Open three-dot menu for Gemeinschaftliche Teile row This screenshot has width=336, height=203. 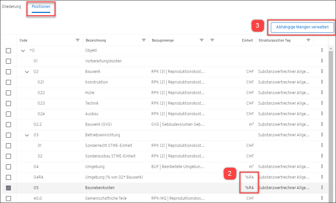[x=322, y=198]
